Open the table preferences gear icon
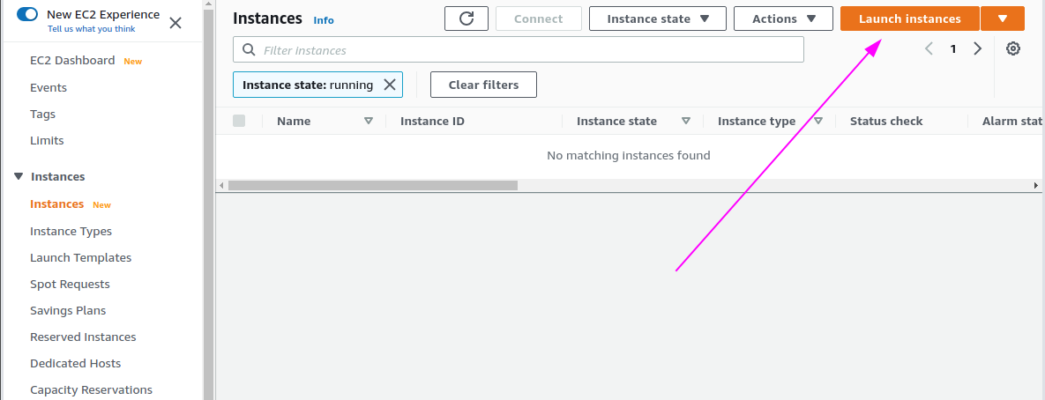1045x400 pixels. coord(1013,48)
